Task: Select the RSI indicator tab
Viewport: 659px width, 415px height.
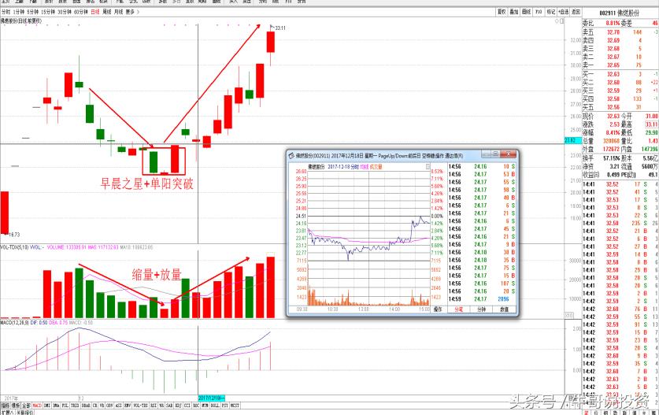Action: pos(153,406)
